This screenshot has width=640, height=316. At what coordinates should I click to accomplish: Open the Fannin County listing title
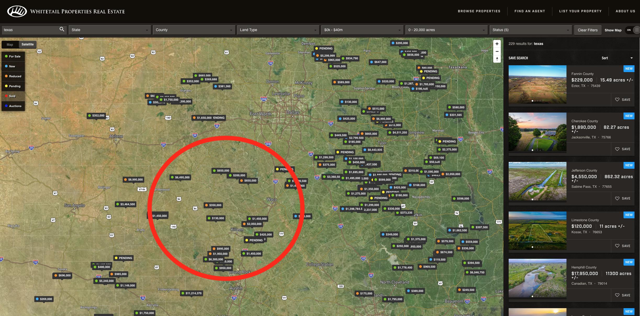582,74
